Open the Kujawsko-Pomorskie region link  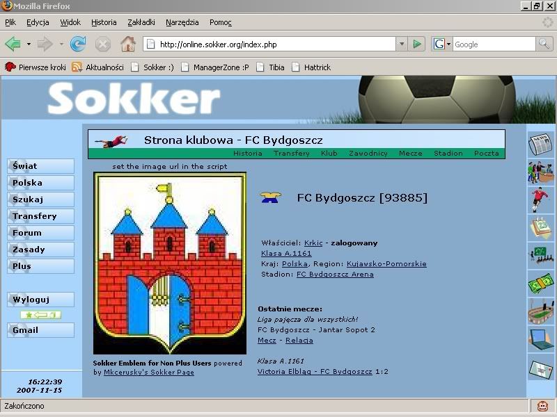386,264
